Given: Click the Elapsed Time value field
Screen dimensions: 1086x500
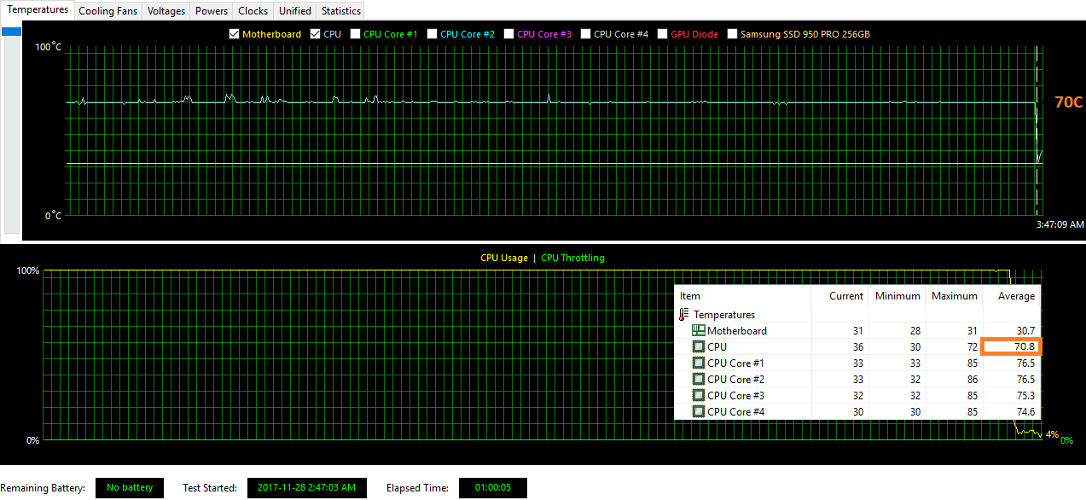Looking at the screenshot, I should pyautogui.click(x=492, y=488).
